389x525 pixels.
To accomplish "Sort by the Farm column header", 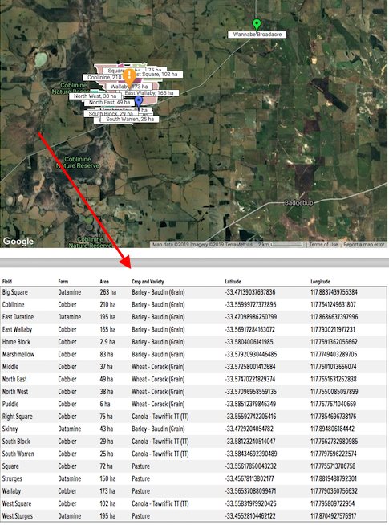I will 63,282.
